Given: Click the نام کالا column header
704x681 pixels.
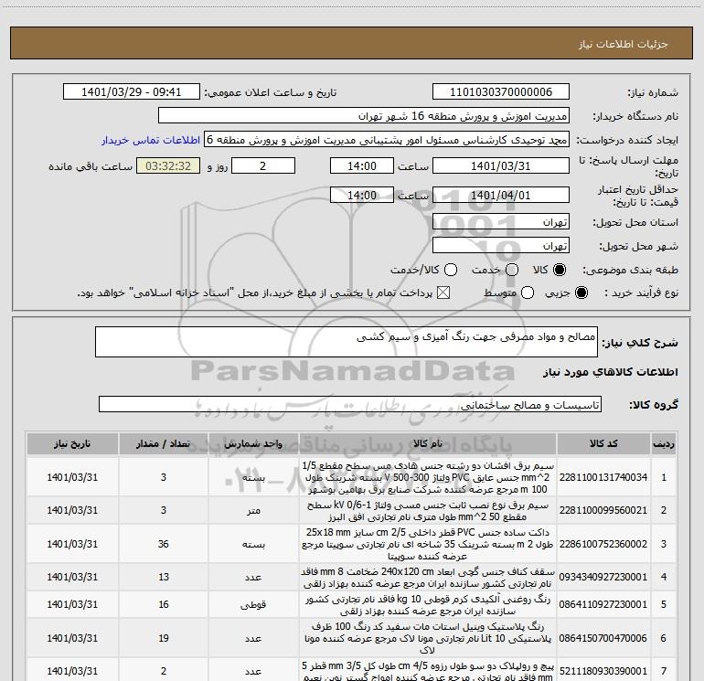Looking at the screenshot, I should (x=428, y=444).
